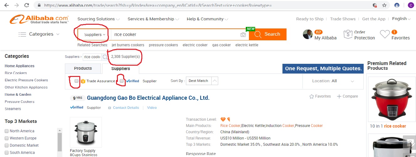
Task: Reload the page with browser refresh icon
Action: [27, 5]
